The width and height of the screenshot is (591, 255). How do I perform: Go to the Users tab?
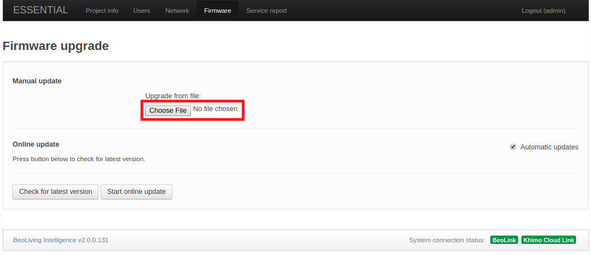(141, 11)
